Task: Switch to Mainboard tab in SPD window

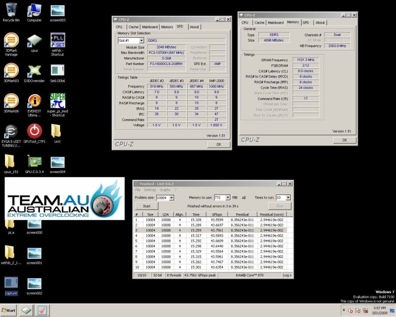Action: 150,27
